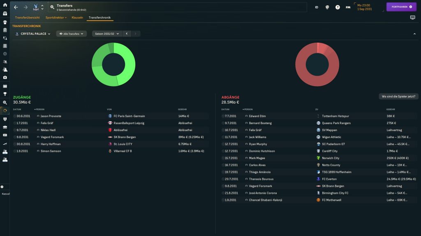This screenshot has height=236, width=421.
Task: Open the Saison 2031/32 dropdown
Action: coord(107,34)
